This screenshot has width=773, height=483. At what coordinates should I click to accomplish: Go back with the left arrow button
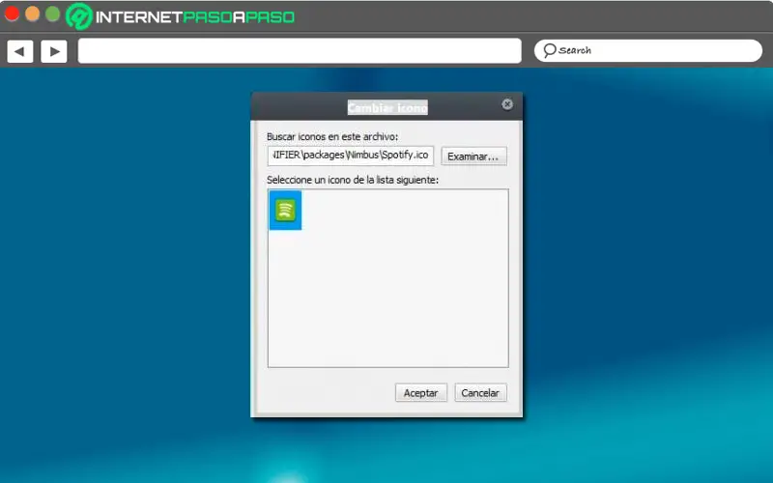[x=19, y=51]
